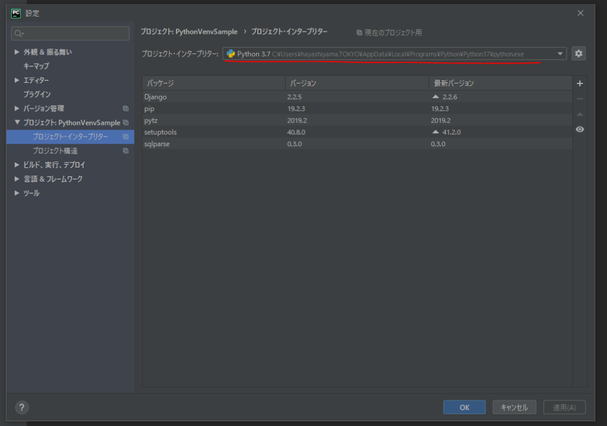607x426 pixels.
Task: Click the python.exe path text in the combo box
Action: pos(398,54)
